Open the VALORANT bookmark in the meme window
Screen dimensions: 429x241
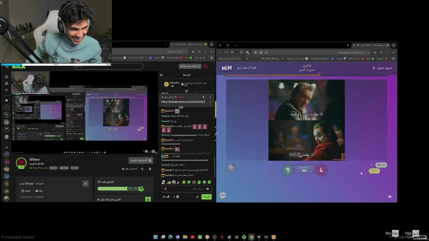click(272, 59)
